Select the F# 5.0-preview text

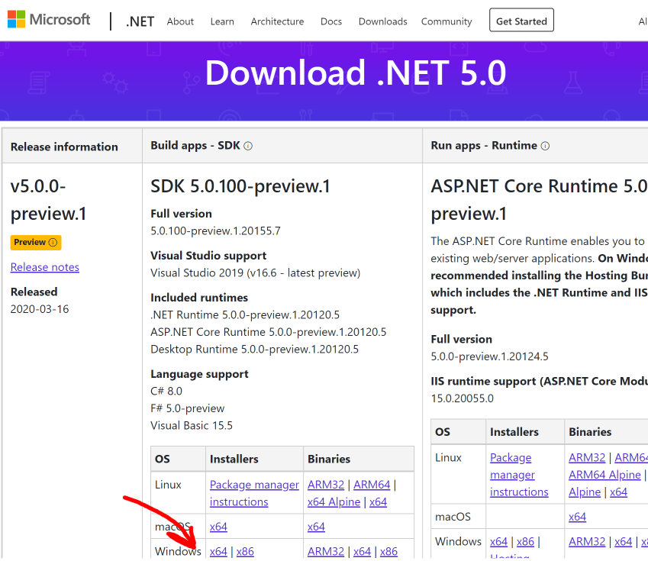[x=188, y=408]
